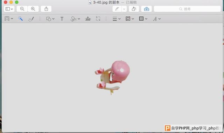Screen dimensions: 224x133
Task: Select the highlight pen tool
Action: pyautogui.click(x=117, y=9)
